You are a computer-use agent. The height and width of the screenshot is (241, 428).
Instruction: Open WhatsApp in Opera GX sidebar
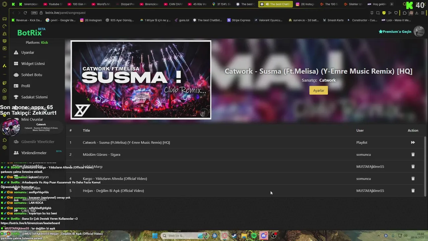pos(4,90)
